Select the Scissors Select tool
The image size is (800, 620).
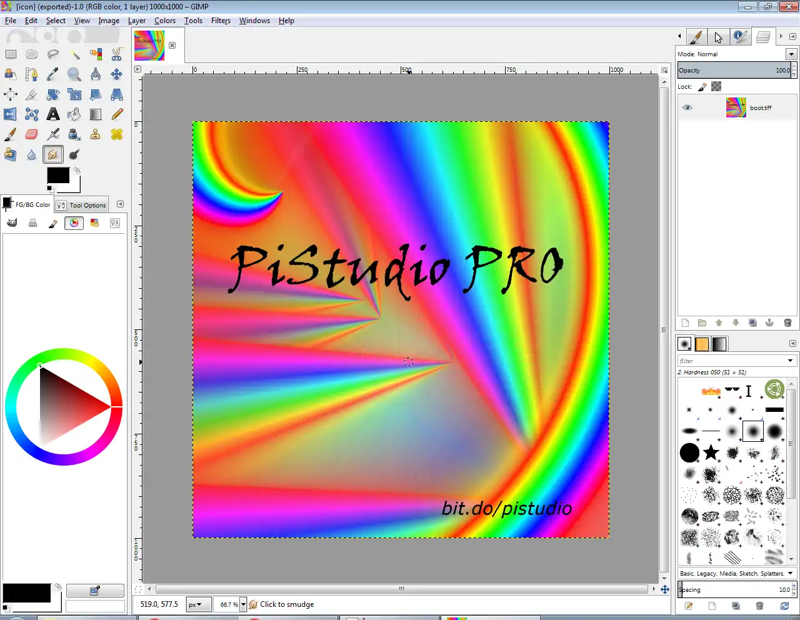point(117,54)
